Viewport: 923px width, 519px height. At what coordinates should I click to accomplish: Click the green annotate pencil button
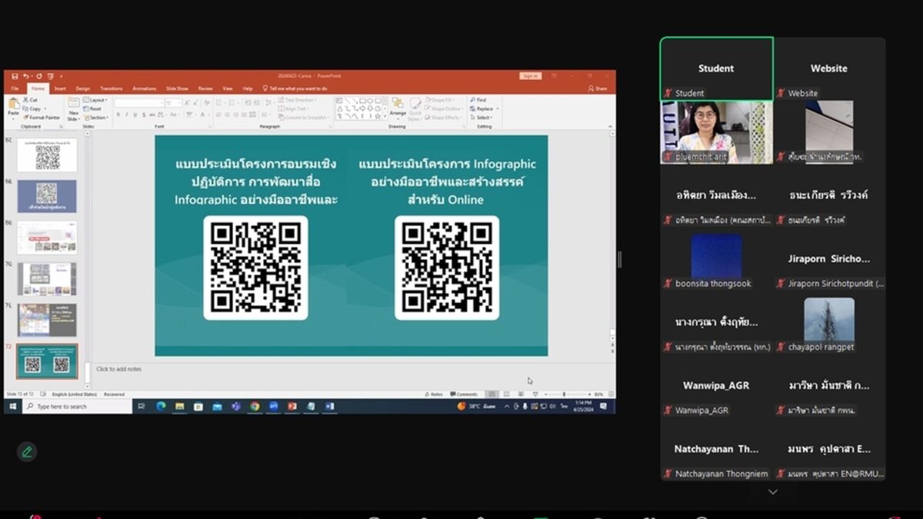[x=27, y=452]
